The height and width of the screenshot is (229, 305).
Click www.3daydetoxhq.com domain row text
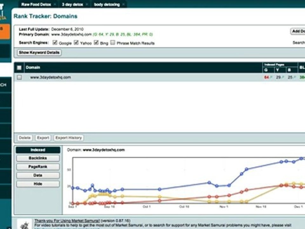[x=51, y=77]
